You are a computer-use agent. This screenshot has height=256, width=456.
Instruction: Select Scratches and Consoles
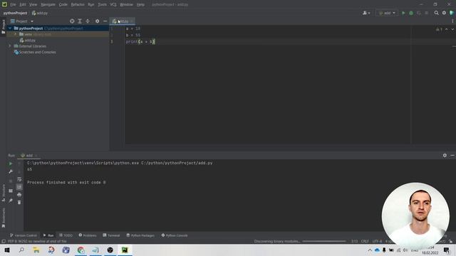point(35,52)
